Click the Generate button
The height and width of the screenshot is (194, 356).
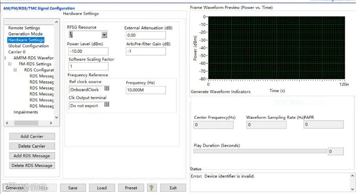pyautogui.click(x=15, y=188)
